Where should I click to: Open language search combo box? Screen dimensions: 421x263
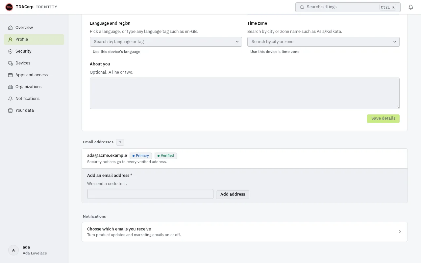click(166, 42)
